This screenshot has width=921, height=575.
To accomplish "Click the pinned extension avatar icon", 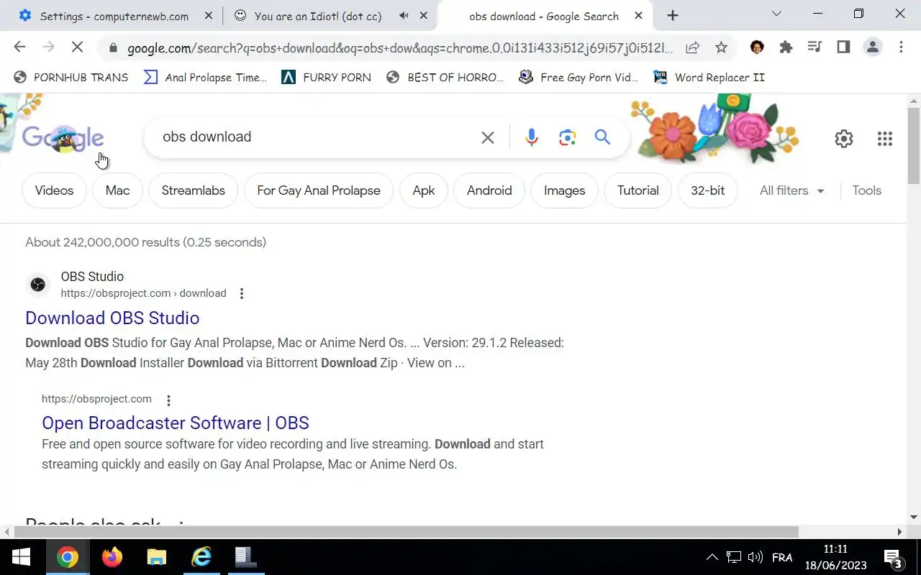I will coord(757,47).
